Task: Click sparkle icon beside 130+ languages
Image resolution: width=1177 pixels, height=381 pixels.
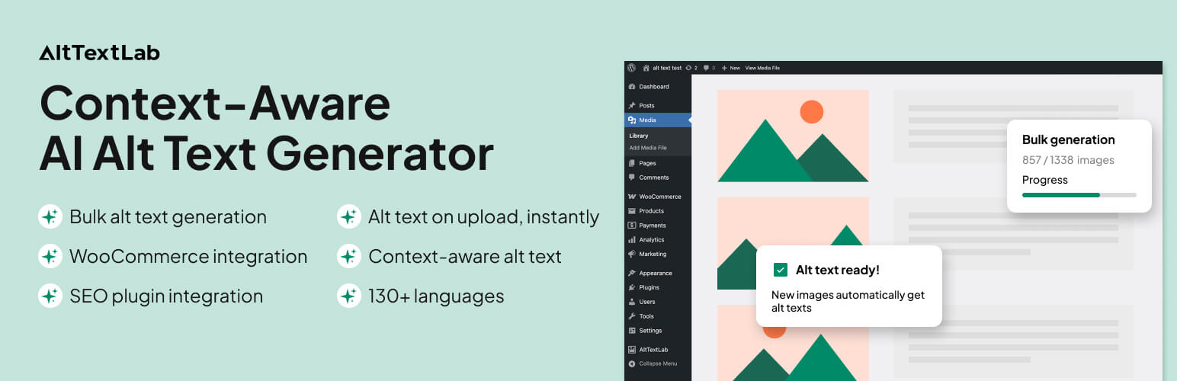Action: [349, 296]
